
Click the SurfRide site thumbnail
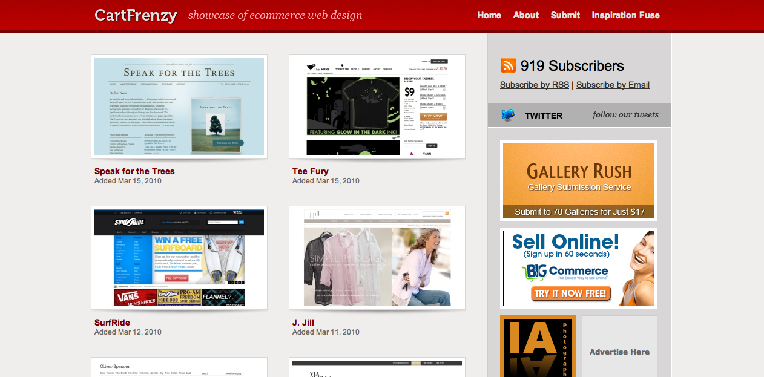(x=179, y=258)
